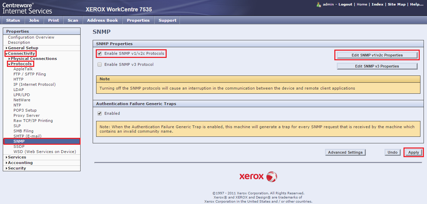Viewport: 427px width, 204px height.
Task: Click Edit SNMP v1/v2c Properties button
Action: pyautogui.click(x=377, y=55)
